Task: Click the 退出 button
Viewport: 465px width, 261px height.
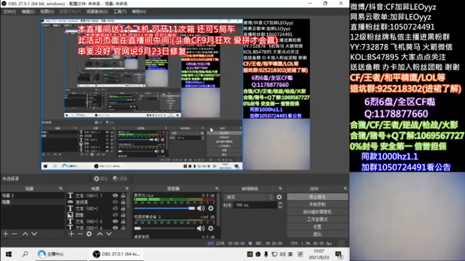Action: pos(317,234)
